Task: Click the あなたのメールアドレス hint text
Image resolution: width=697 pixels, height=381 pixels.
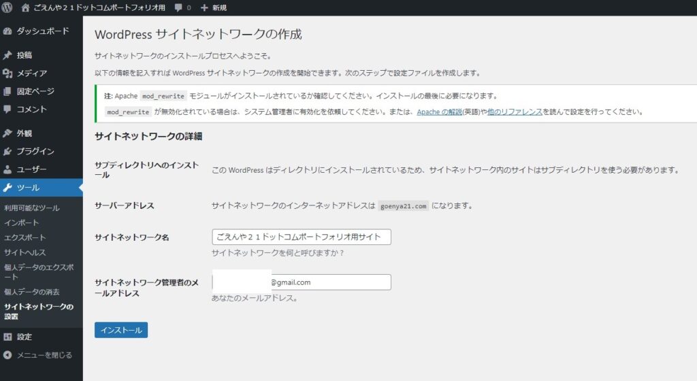Action: (x=255, y=298)
